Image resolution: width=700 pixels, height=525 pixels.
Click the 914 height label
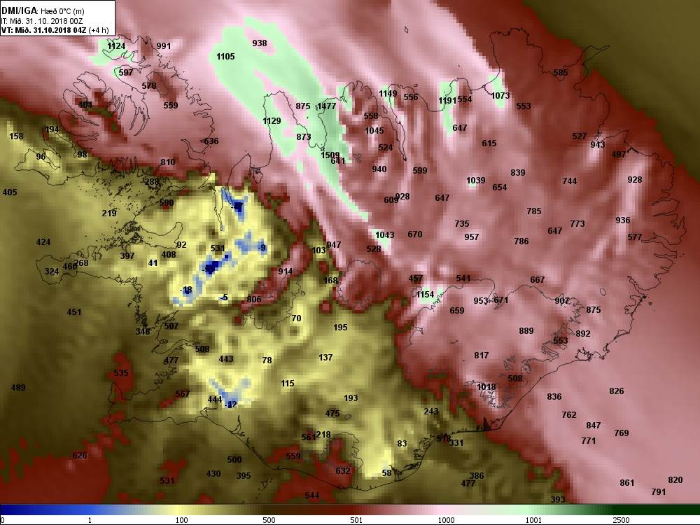pos(286,272)
